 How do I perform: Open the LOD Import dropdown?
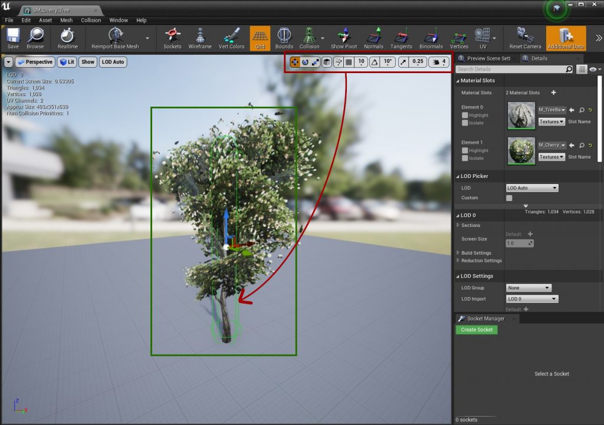[x=532, y=299]
